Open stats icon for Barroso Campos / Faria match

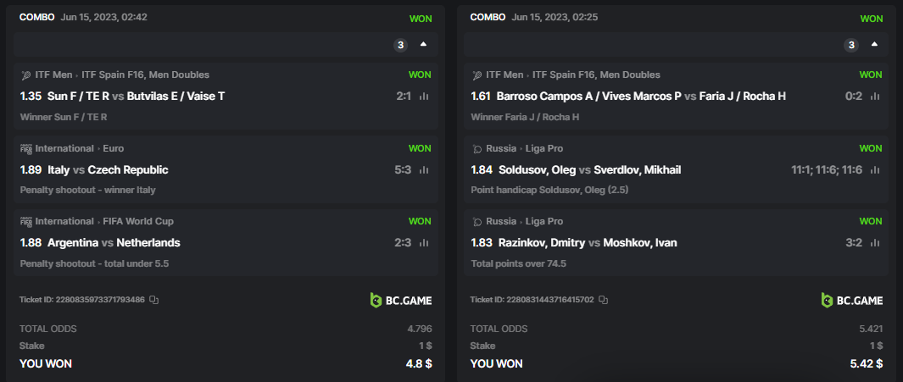(x=875, y=97)
